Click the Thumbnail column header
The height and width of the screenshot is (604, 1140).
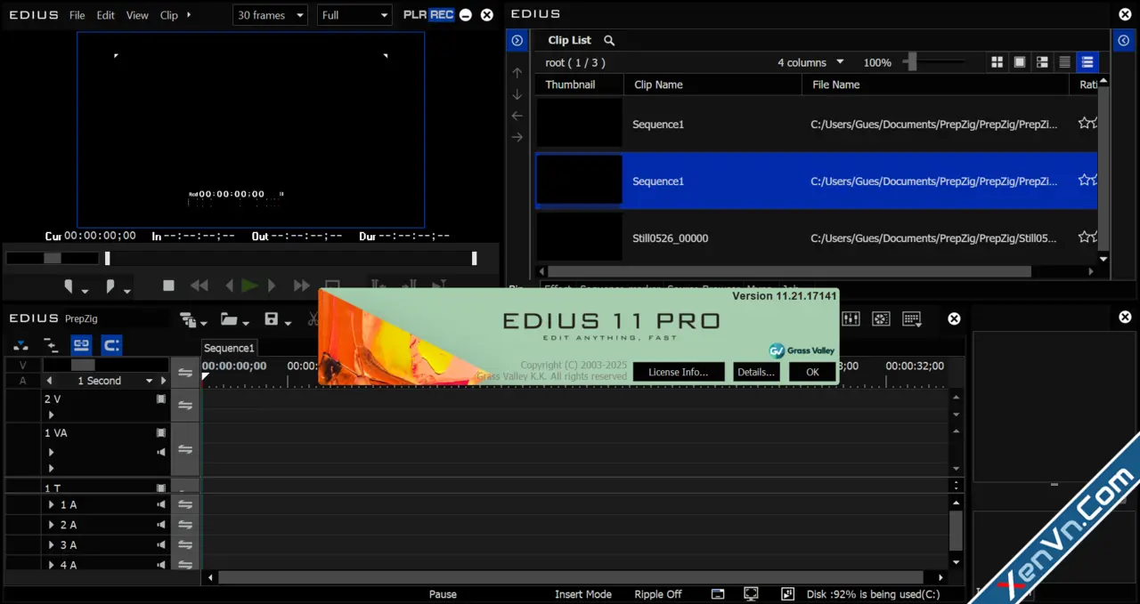tap(579, 85)
